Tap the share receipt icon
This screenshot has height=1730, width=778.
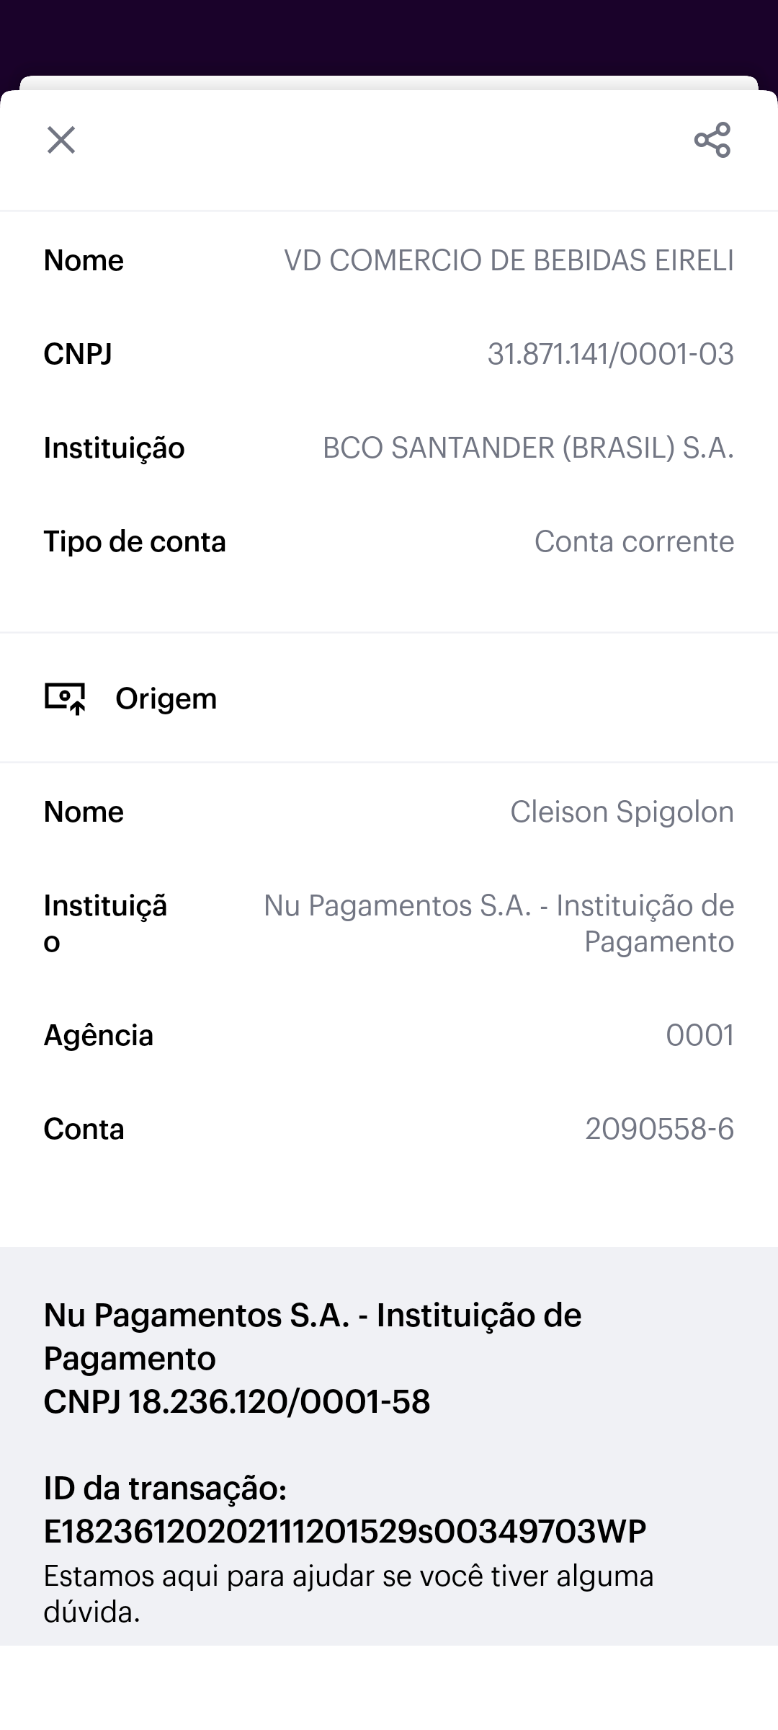tap(712, 140)
